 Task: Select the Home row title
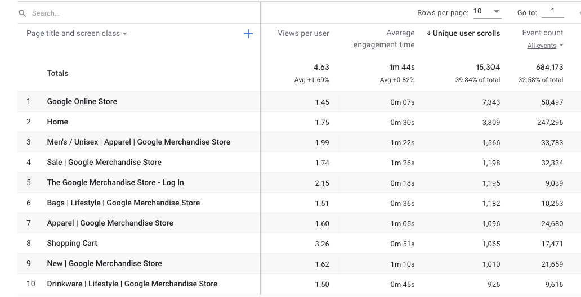[x=57, y=122]
